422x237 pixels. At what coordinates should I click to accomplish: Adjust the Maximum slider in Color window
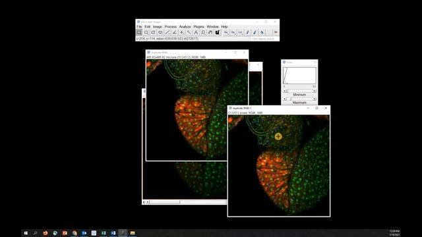(x=299, y=99)
